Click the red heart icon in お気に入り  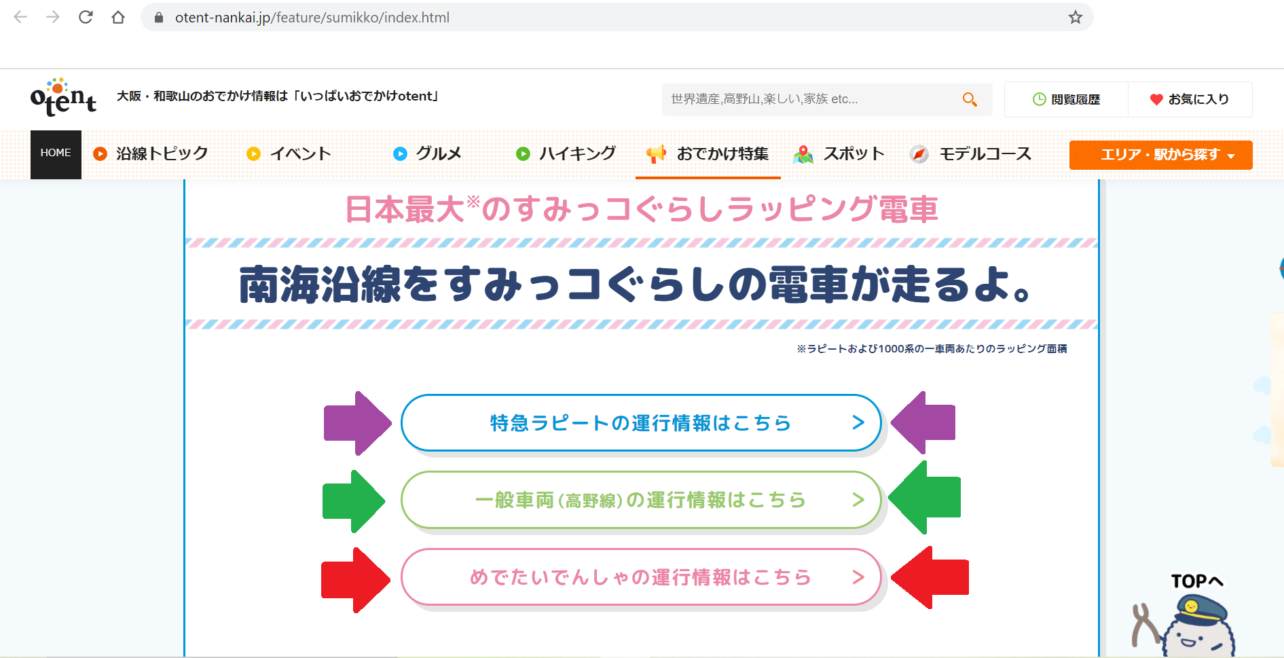point(1156,100)
